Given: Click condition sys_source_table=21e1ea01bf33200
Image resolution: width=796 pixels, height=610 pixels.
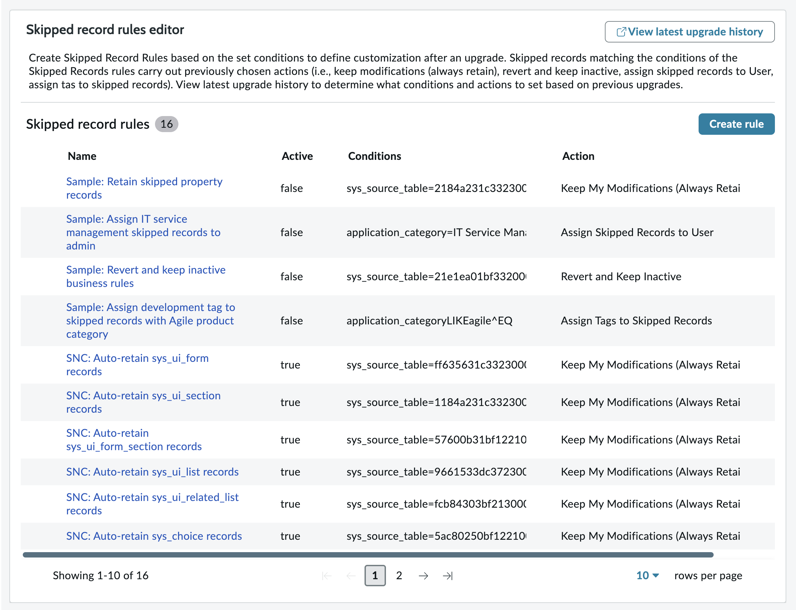Looking at the screenshot, I should [436, 276].
